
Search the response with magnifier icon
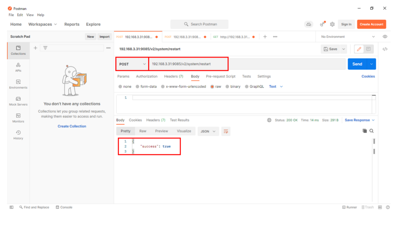point(371,131)
